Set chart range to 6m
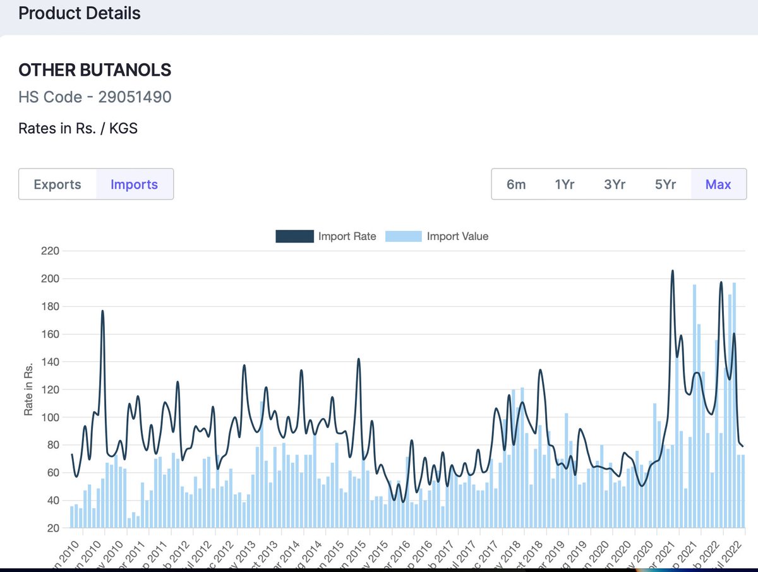This screenshot has height=572, width=758. [x=516, y=184]
